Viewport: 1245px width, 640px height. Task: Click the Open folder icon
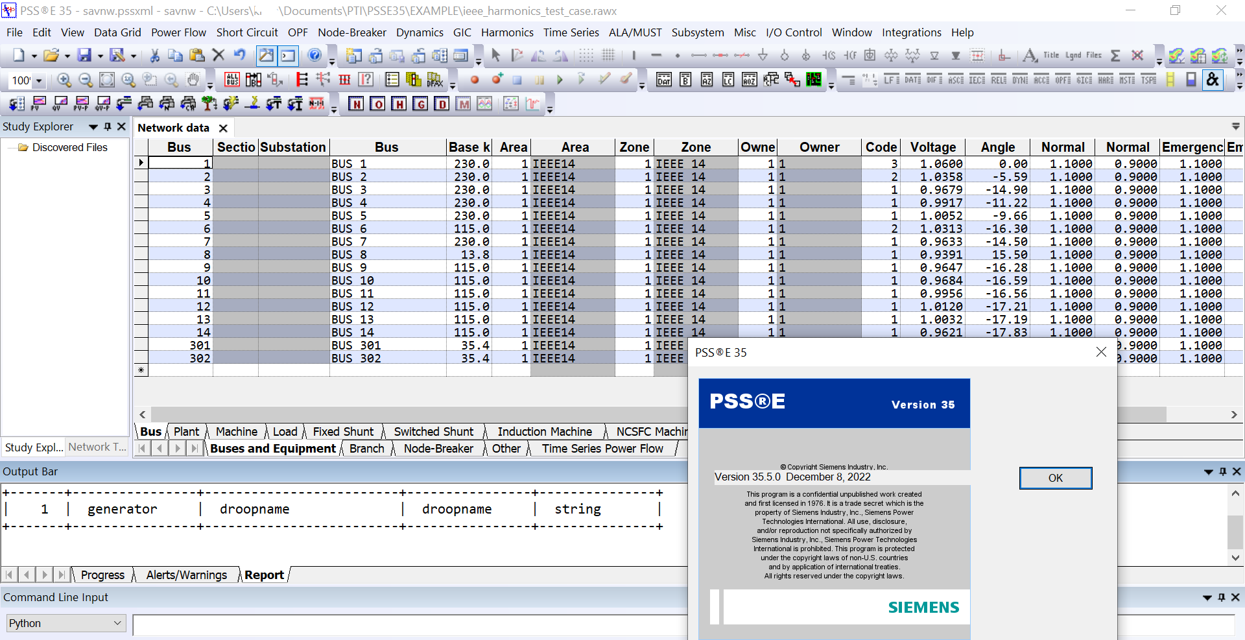click(x=51, y=56)
